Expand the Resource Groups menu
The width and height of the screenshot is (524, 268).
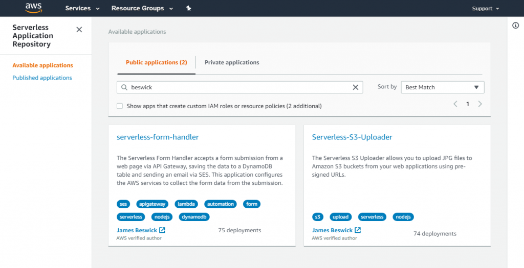pyautogui.click(x=142, y=8)
